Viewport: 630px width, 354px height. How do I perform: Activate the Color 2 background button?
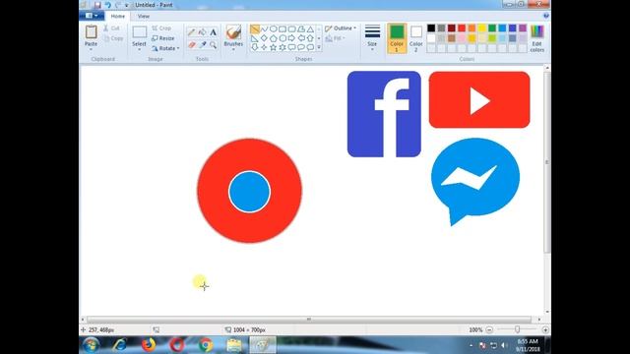click(x=415, y=38)
